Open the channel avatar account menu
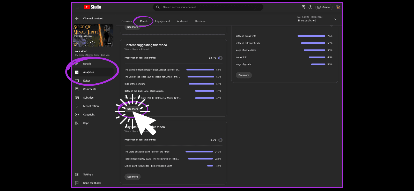Image resolution: width=414 pixels, height=191 pixels. tap(338, 7)
